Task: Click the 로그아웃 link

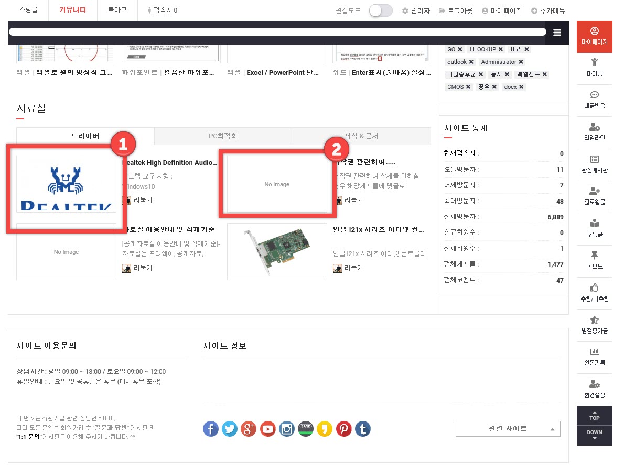Action: click(x=456, y=10)
